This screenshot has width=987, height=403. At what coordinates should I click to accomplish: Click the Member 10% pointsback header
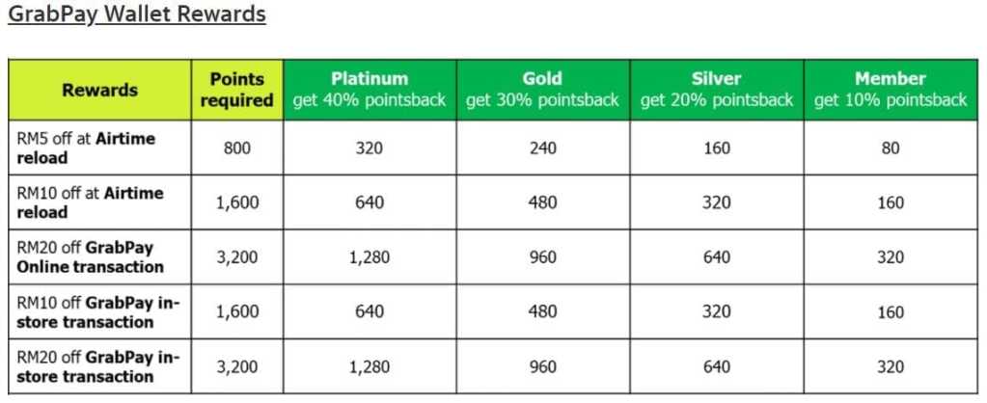tap(890, 90)
